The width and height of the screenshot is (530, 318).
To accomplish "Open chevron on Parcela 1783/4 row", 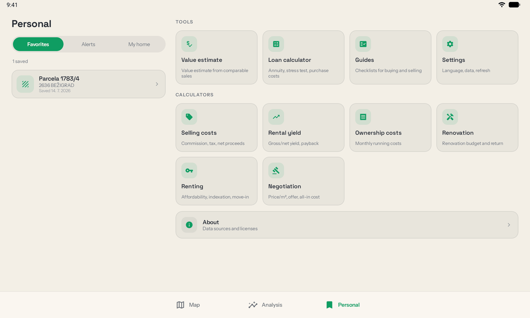I will (x=157, y=84).
